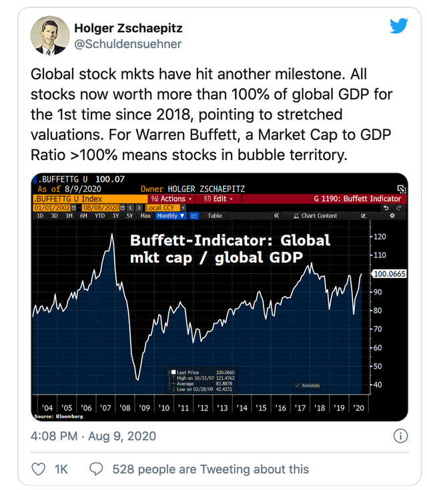Expand the Monthly periodicity dropdown

171,215
